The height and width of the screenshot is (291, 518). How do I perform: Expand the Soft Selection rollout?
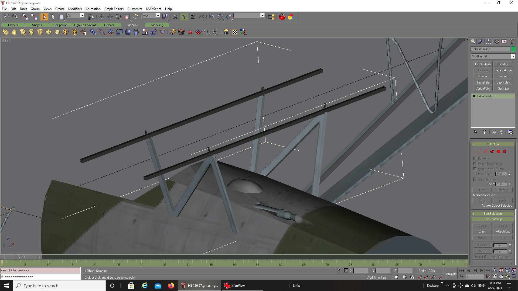[x=492, y=214]
